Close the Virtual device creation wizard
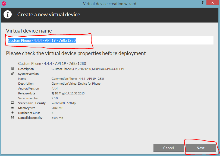Screen dimensions: 220x156 click(213, 2)
